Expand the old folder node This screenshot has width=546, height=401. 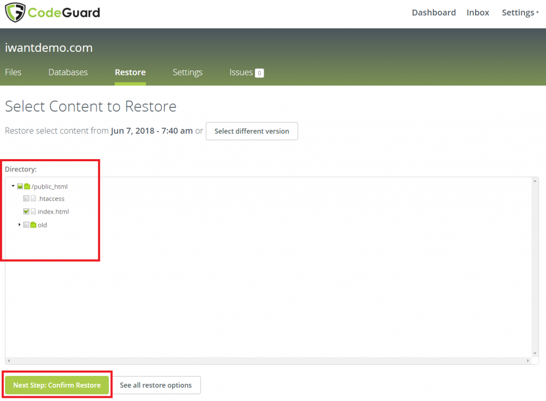point(20,225)
